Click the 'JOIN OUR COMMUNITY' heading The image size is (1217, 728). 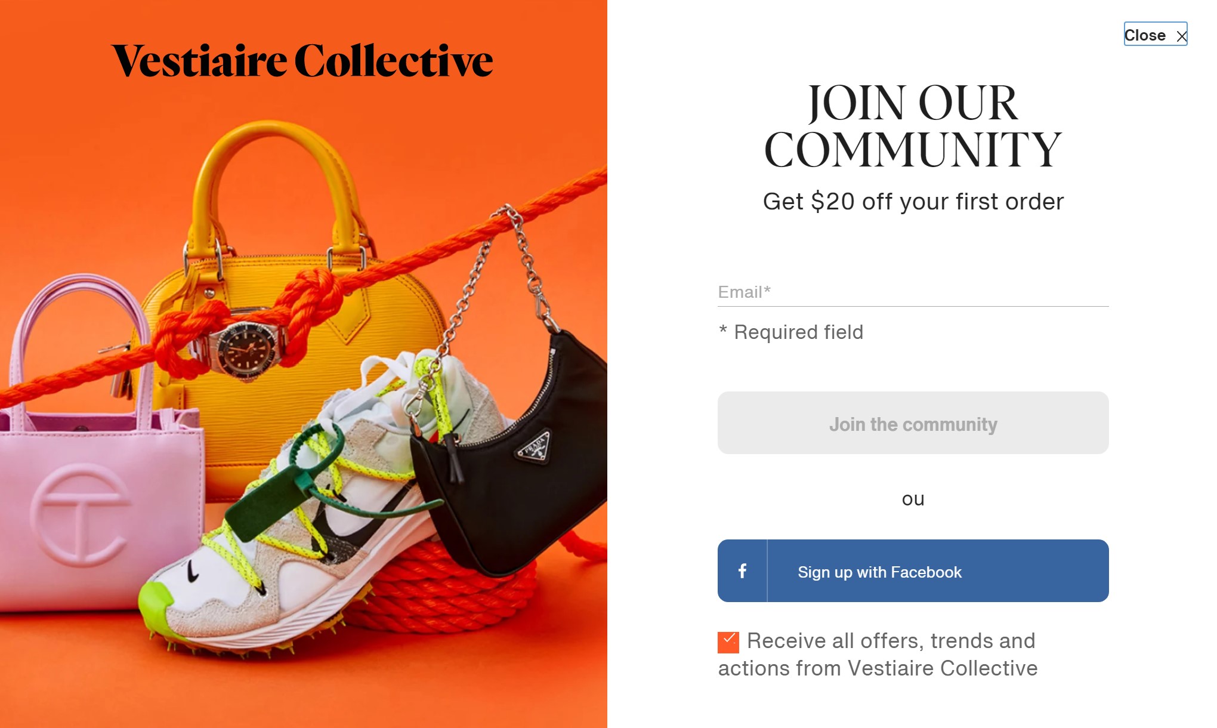pyautogui.click(x=913, y=126)
